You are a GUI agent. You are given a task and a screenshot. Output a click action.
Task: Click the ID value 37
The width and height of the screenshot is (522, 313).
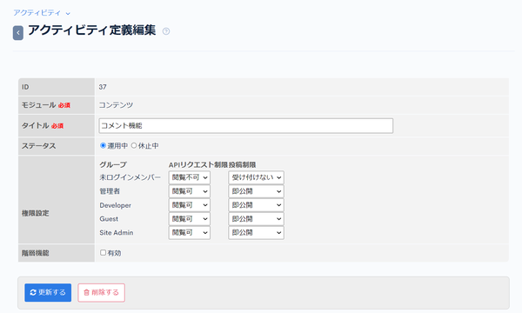103,87
